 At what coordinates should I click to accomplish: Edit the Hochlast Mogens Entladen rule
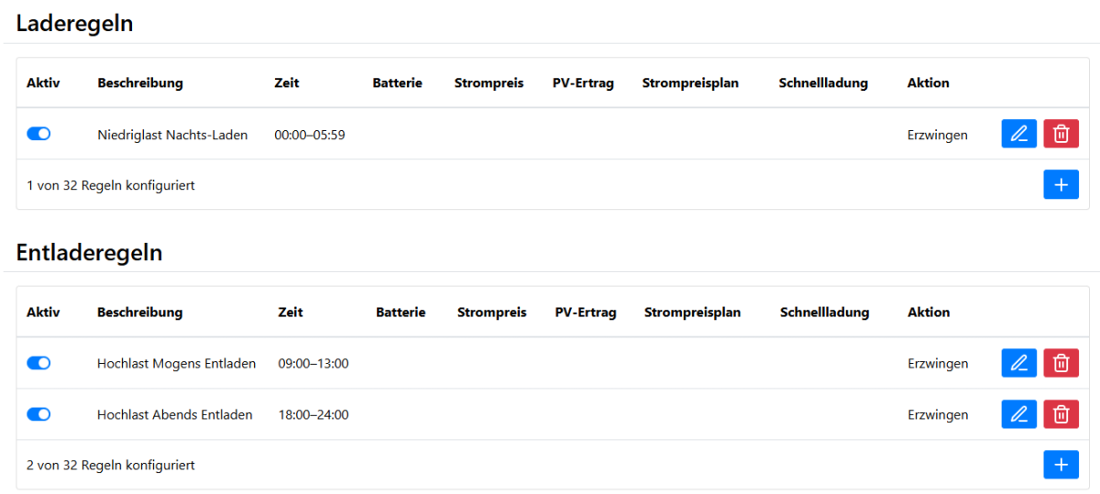pos(1018,363)
